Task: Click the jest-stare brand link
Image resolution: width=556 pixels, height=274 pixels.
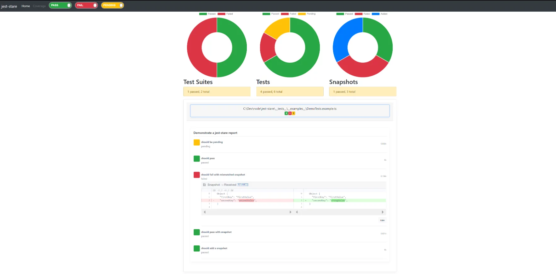Action: tap(9, 6)
